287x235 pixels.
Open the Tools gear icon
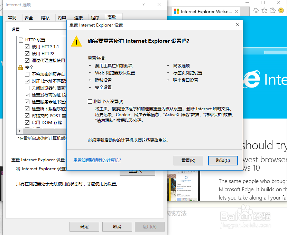pyautogui.click(x=273, y=11)
